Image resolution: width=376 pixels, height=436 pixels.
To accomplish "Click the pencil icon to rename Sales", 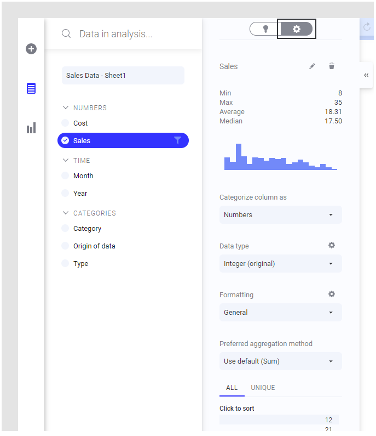I will click(312, 66).
